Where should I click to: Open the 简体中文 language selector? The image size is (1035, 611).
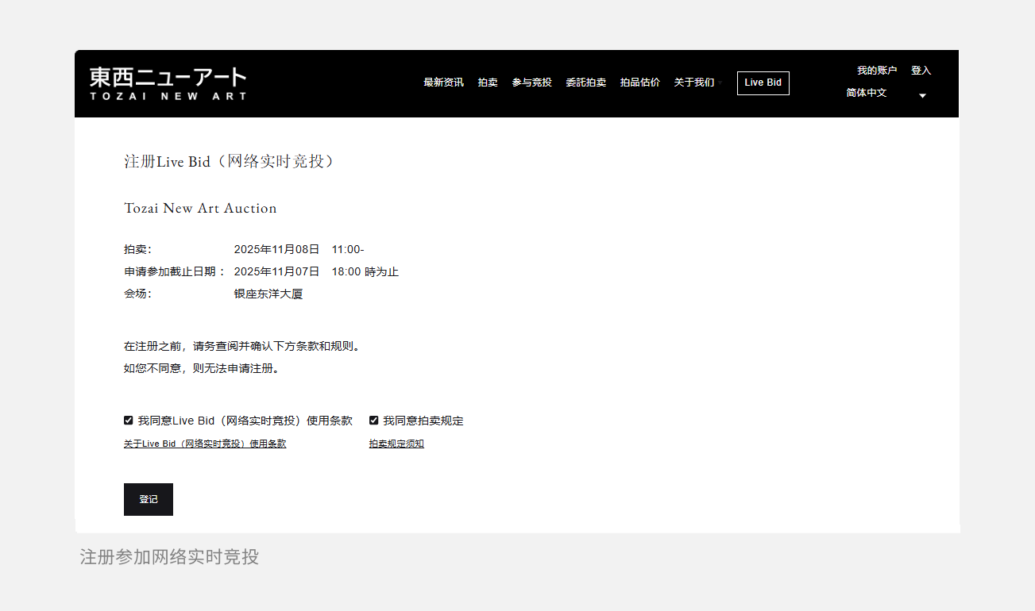[866, 93]
